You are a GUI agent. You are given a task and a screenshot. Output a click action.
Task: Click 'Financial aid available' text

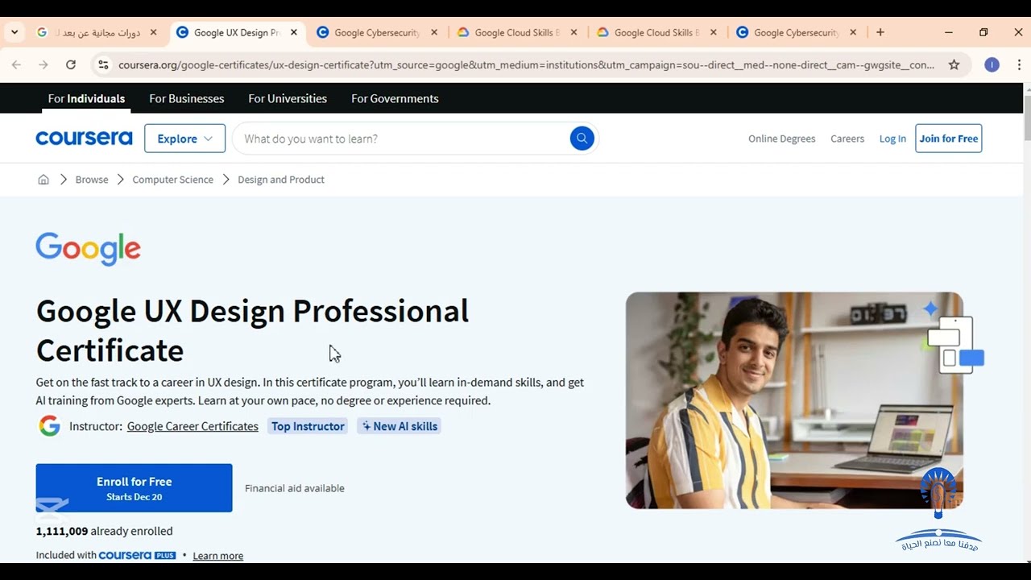tap(295, 488)
